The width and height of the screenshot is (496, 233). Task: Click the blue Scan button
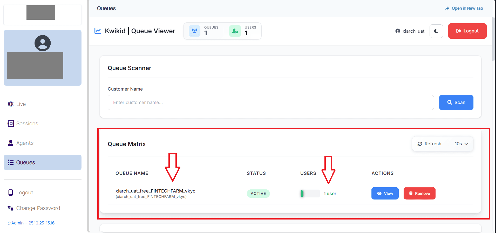point(456,102)
